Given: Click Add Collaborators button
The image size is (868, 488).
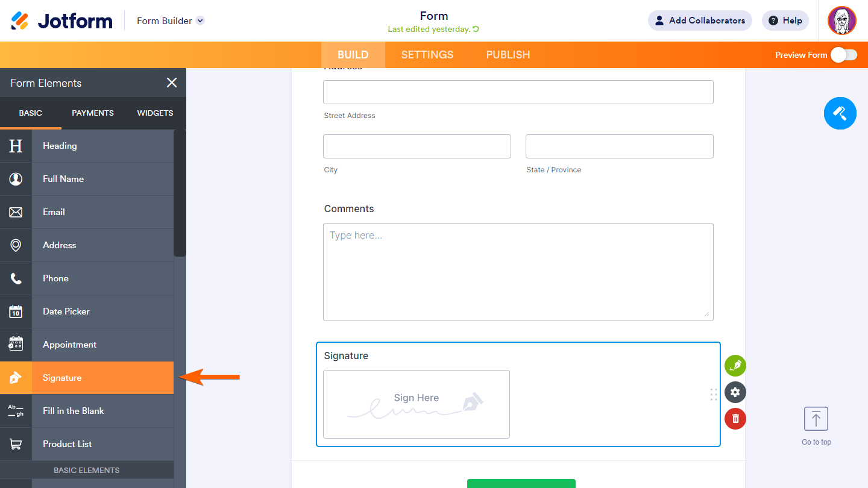Looking at the screenshot, I should click(700, 20).
